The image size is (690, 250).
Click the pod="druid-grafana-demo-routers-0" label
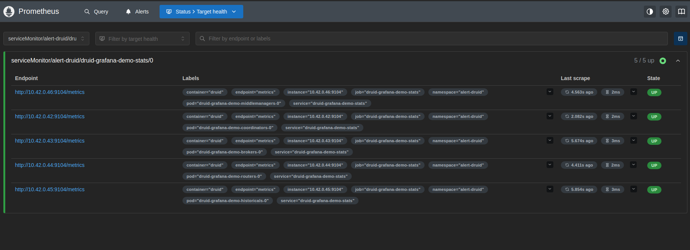pyautogui.click(x=224, y=176)
